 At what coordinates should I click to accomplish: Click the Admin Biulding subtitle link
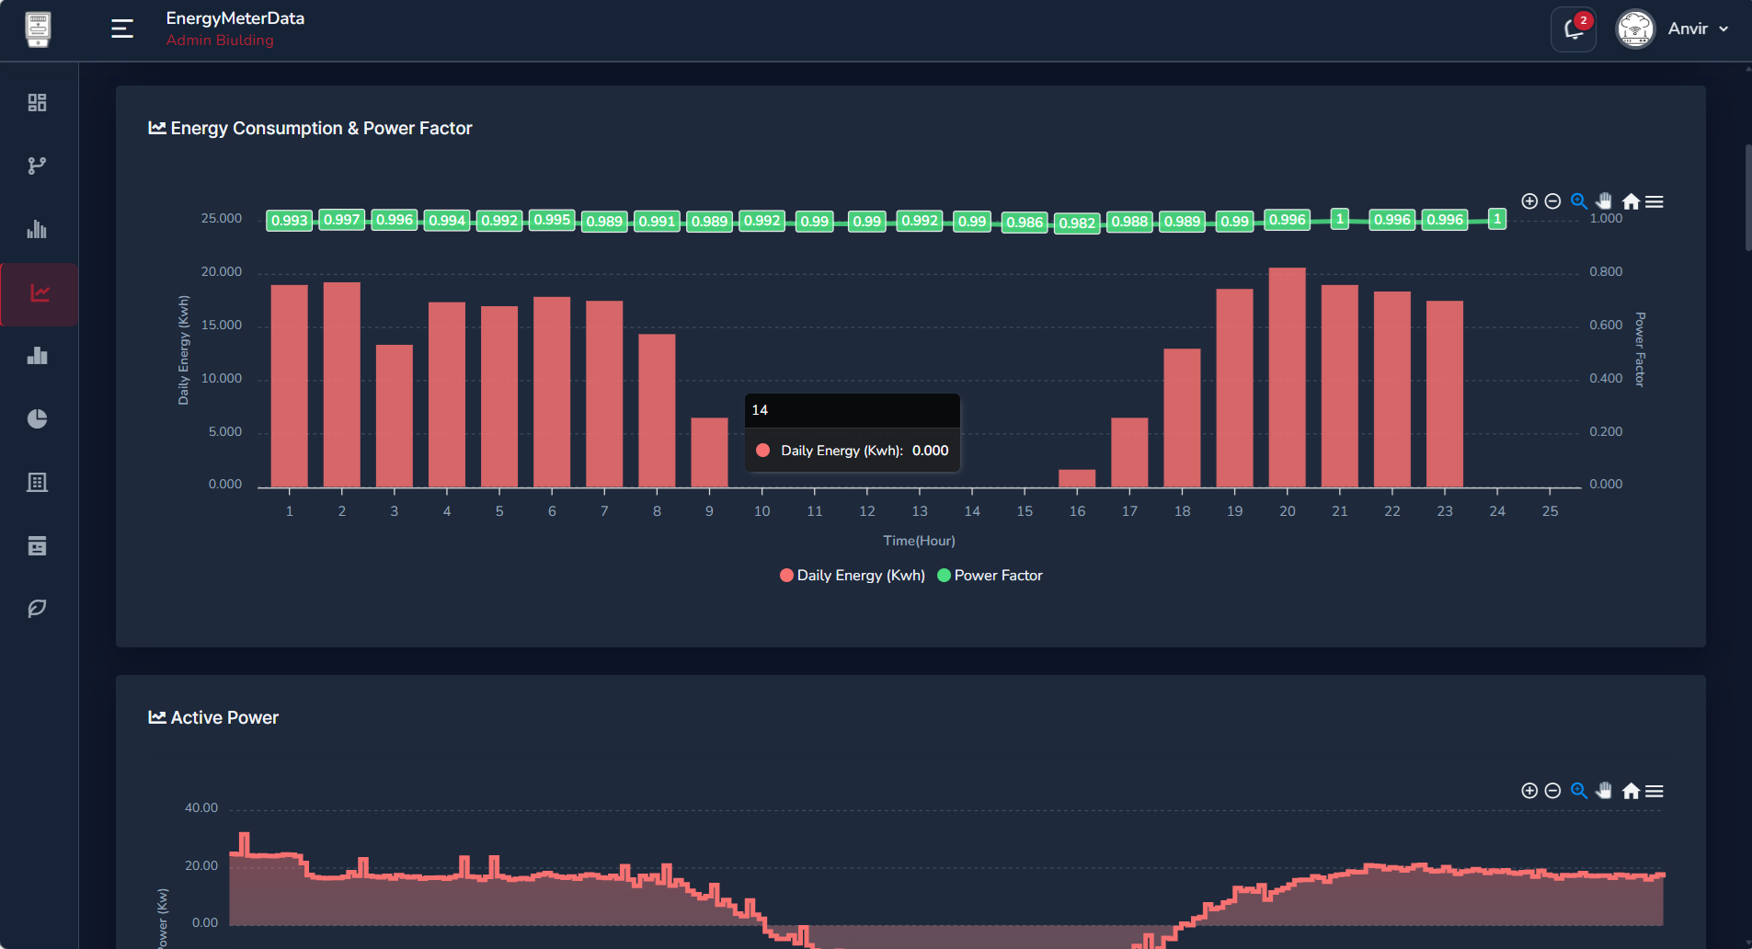click(220, 40)
